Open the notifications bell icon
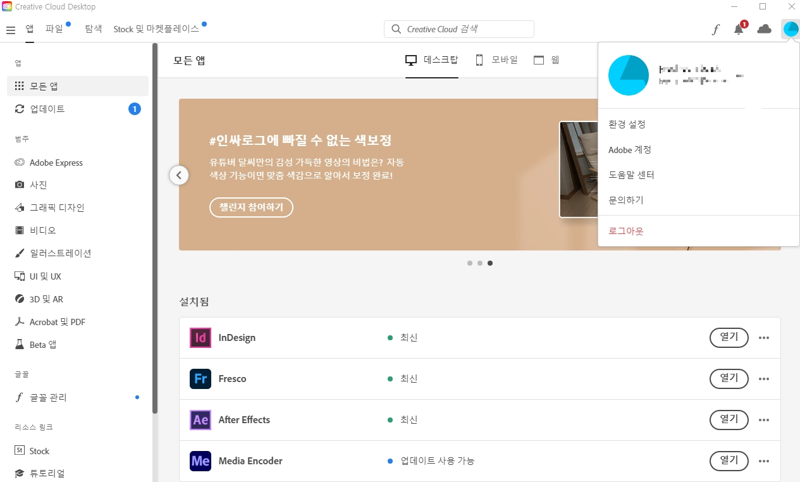 [x=739, y=29]
